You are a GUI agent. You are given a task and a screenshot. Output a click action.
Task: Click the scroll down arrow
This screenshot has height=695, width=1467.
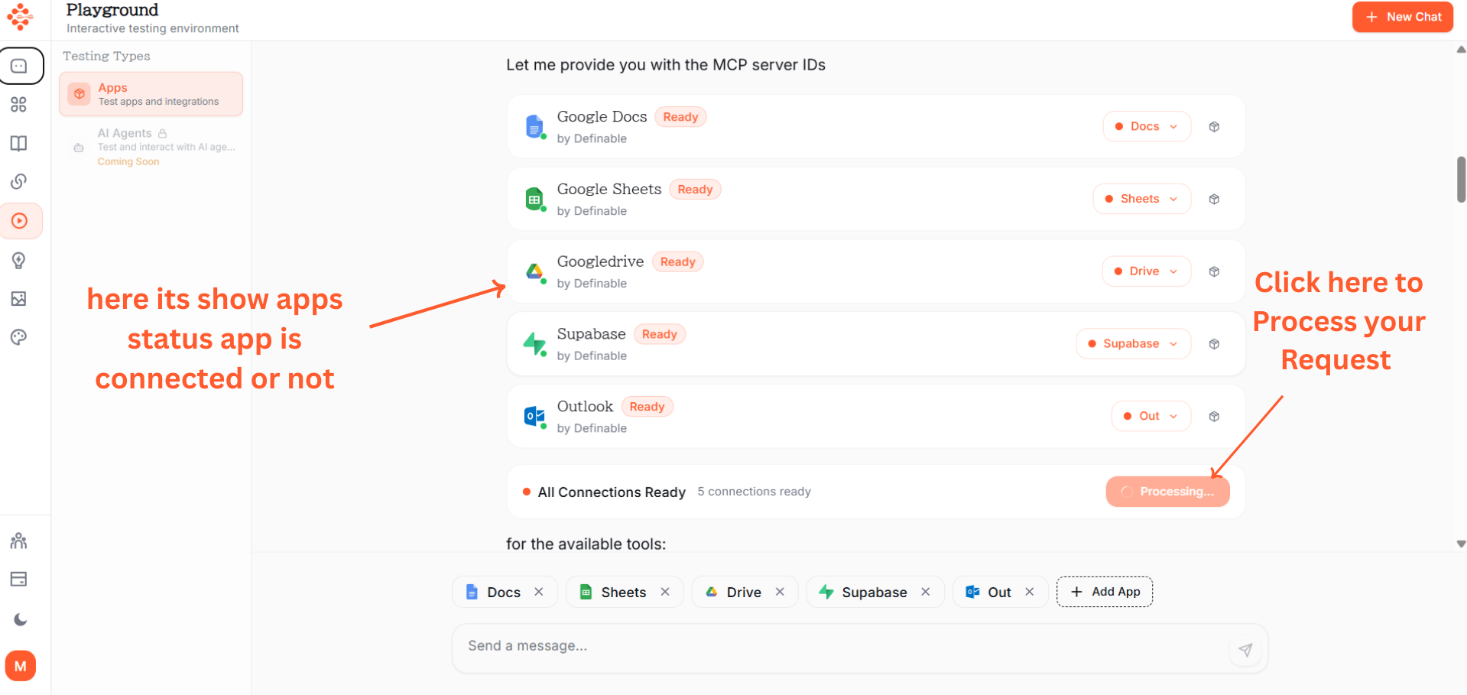coord(1461,544)
